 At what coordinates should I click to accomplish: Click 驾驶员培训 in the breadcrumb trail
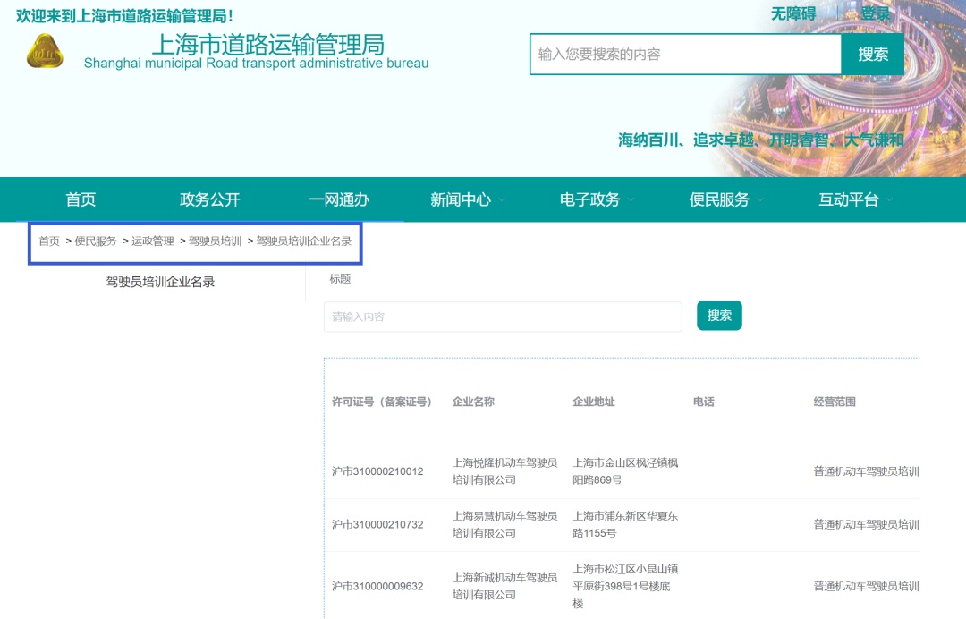pos(215,242)
